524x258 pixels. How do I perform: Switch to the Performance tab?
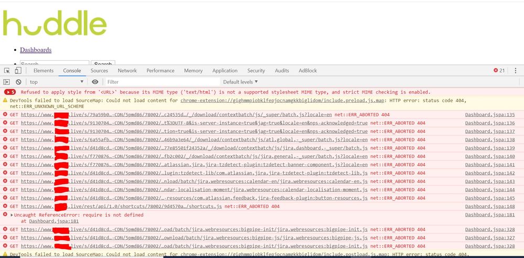click(161, 70)
